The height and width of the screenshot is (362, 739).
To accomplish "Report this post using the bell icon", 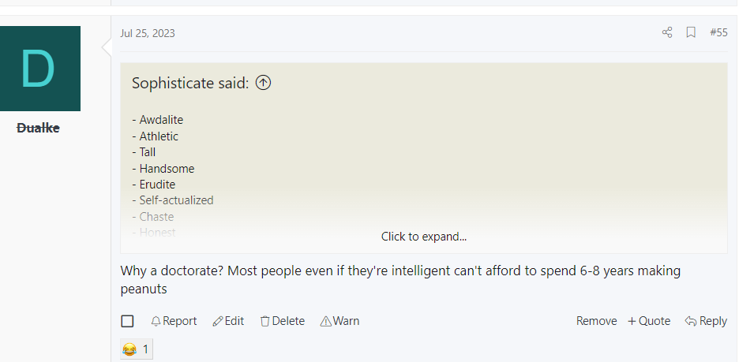I will tap(174, 321).
